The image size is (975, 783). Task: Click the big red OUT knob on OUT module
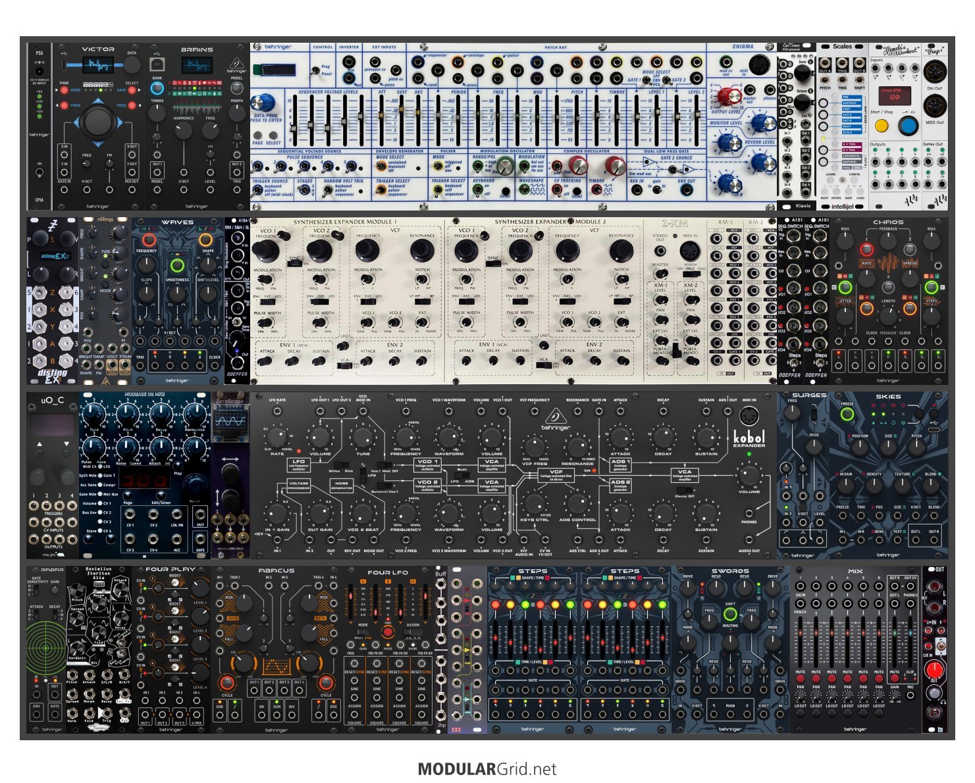tap(934, 670)
